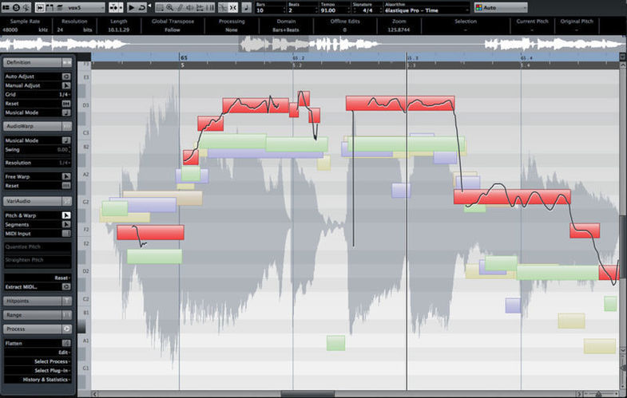Activate the Manual Adjust arrow tool
This screenshot has width=627, height=398.
tap(66, 85)
